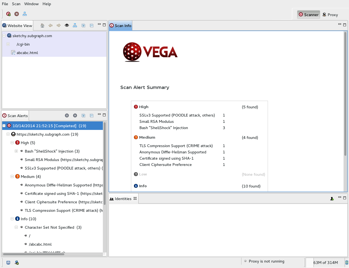Image resolution: width=349 pixels, height=268 pixels.
Task: Select the Website View tab
Action: (17, 26)
